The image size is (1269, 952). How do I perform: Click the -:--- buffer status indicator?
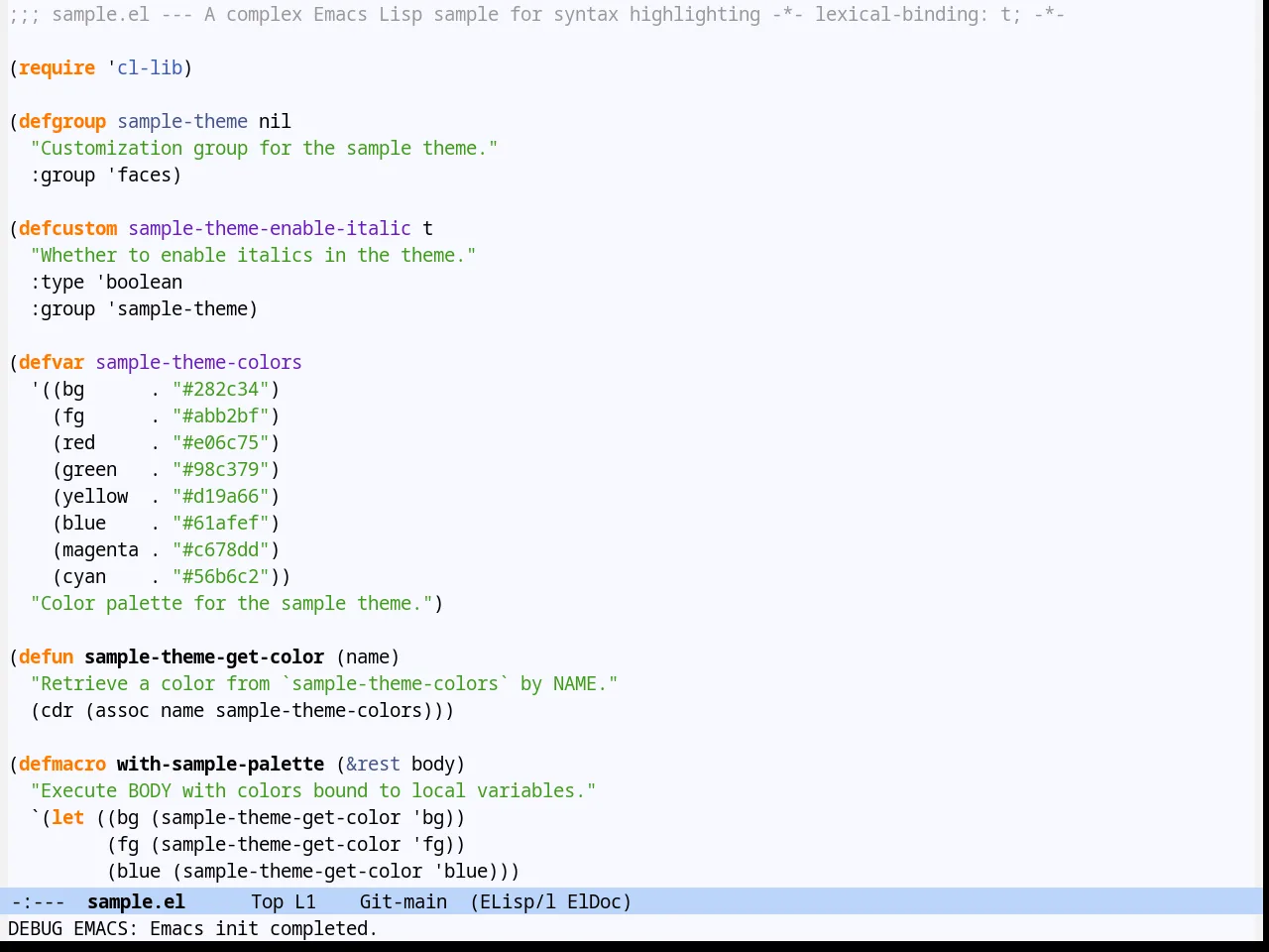39,901
